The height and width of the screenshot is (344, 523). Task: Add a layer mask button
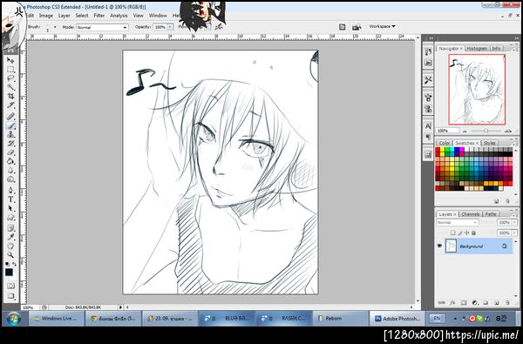tap(464, 303)
